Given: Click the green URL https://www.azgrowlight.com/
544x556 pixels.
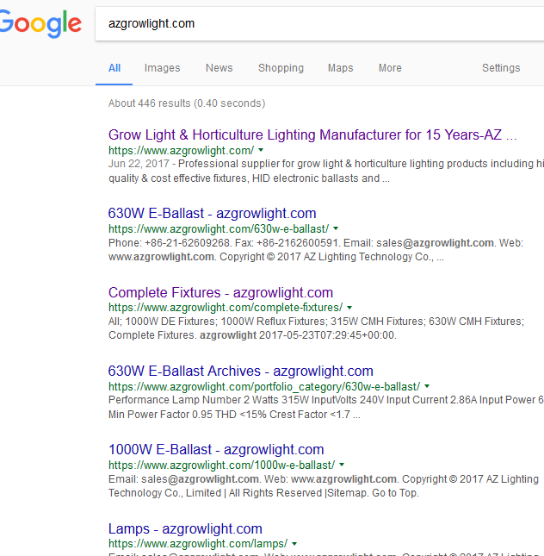Looking at the screenshot, I should pyautogui.click(x=181, y=150).
